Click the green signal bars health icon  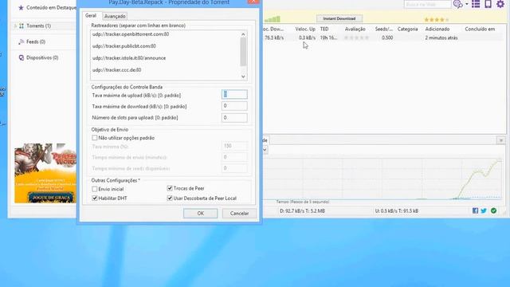(273, 19)
